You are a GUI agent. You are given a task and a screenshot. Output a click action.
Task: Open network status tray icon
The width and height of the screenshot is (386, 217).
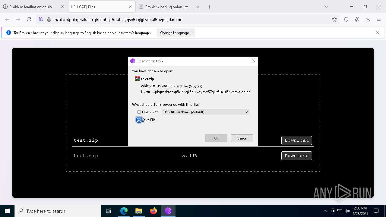pos(340,211)
